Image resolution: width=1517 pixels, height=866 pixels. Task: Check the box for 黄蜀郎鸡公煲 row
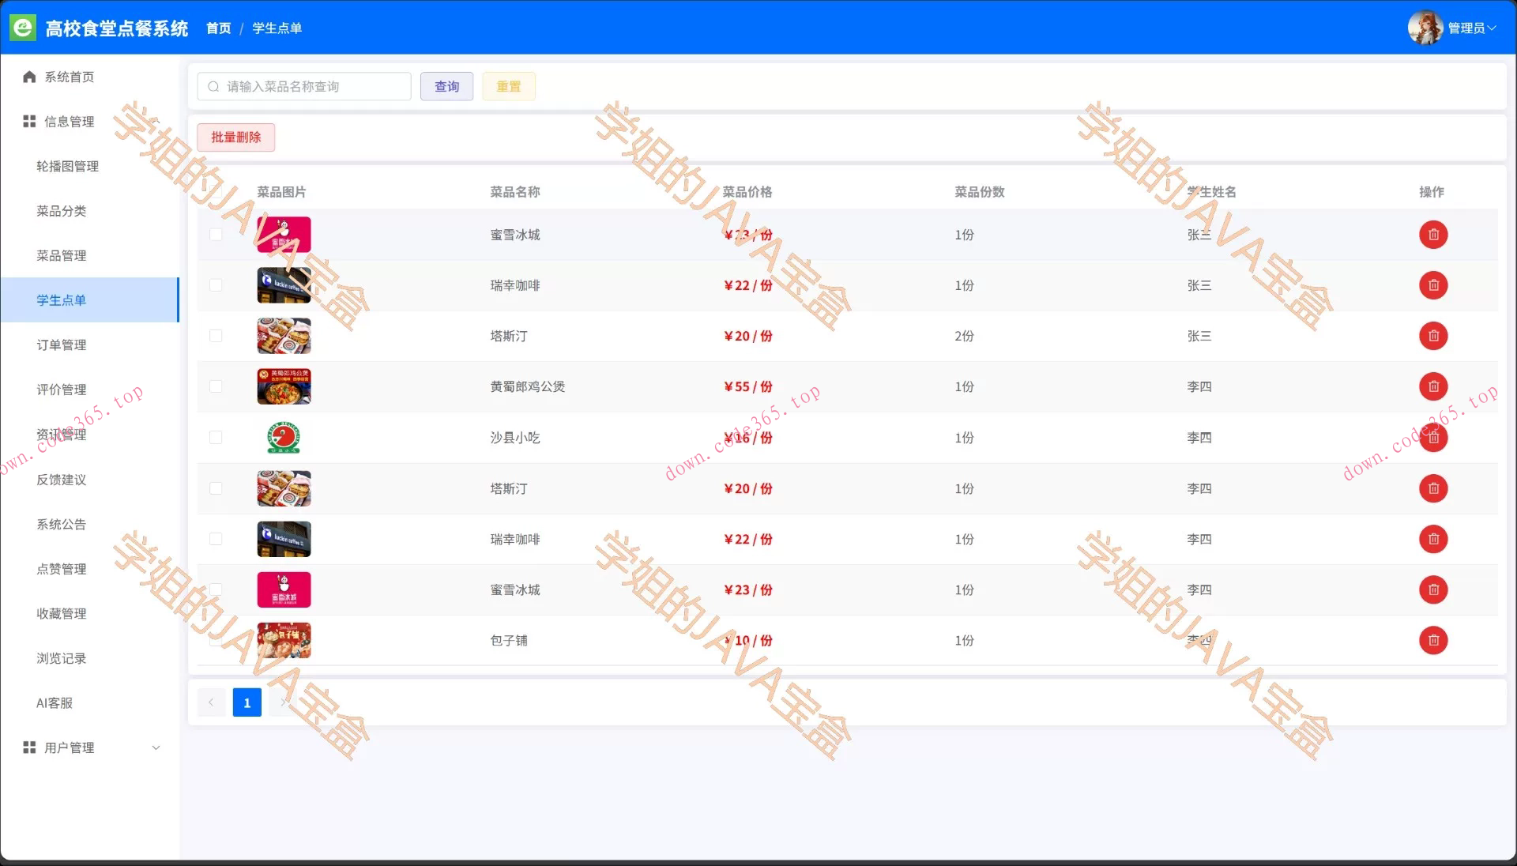pyautogui.click(x=216, y=386)
